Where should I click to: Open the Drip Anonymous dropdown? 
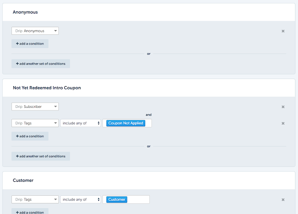click(x=35, y=31)
